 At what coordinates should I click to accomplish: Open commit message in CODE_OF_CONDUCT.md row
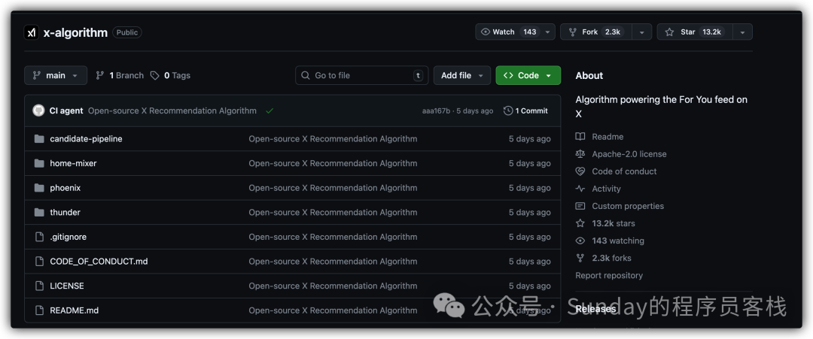click(x=333, y=262)
